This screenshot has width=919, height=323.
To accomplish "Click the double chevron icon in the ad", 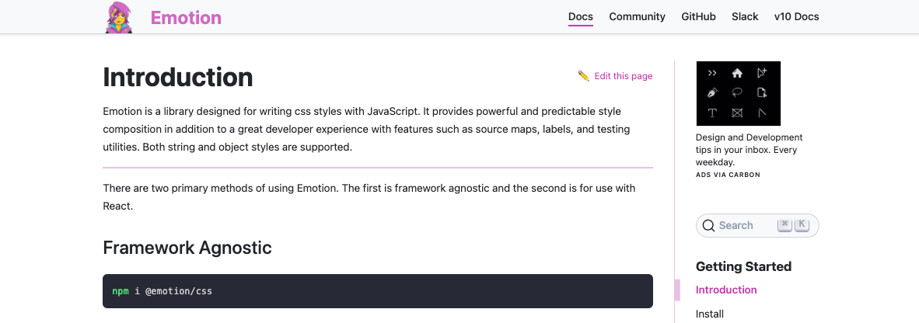I will [x=712, y=73].
